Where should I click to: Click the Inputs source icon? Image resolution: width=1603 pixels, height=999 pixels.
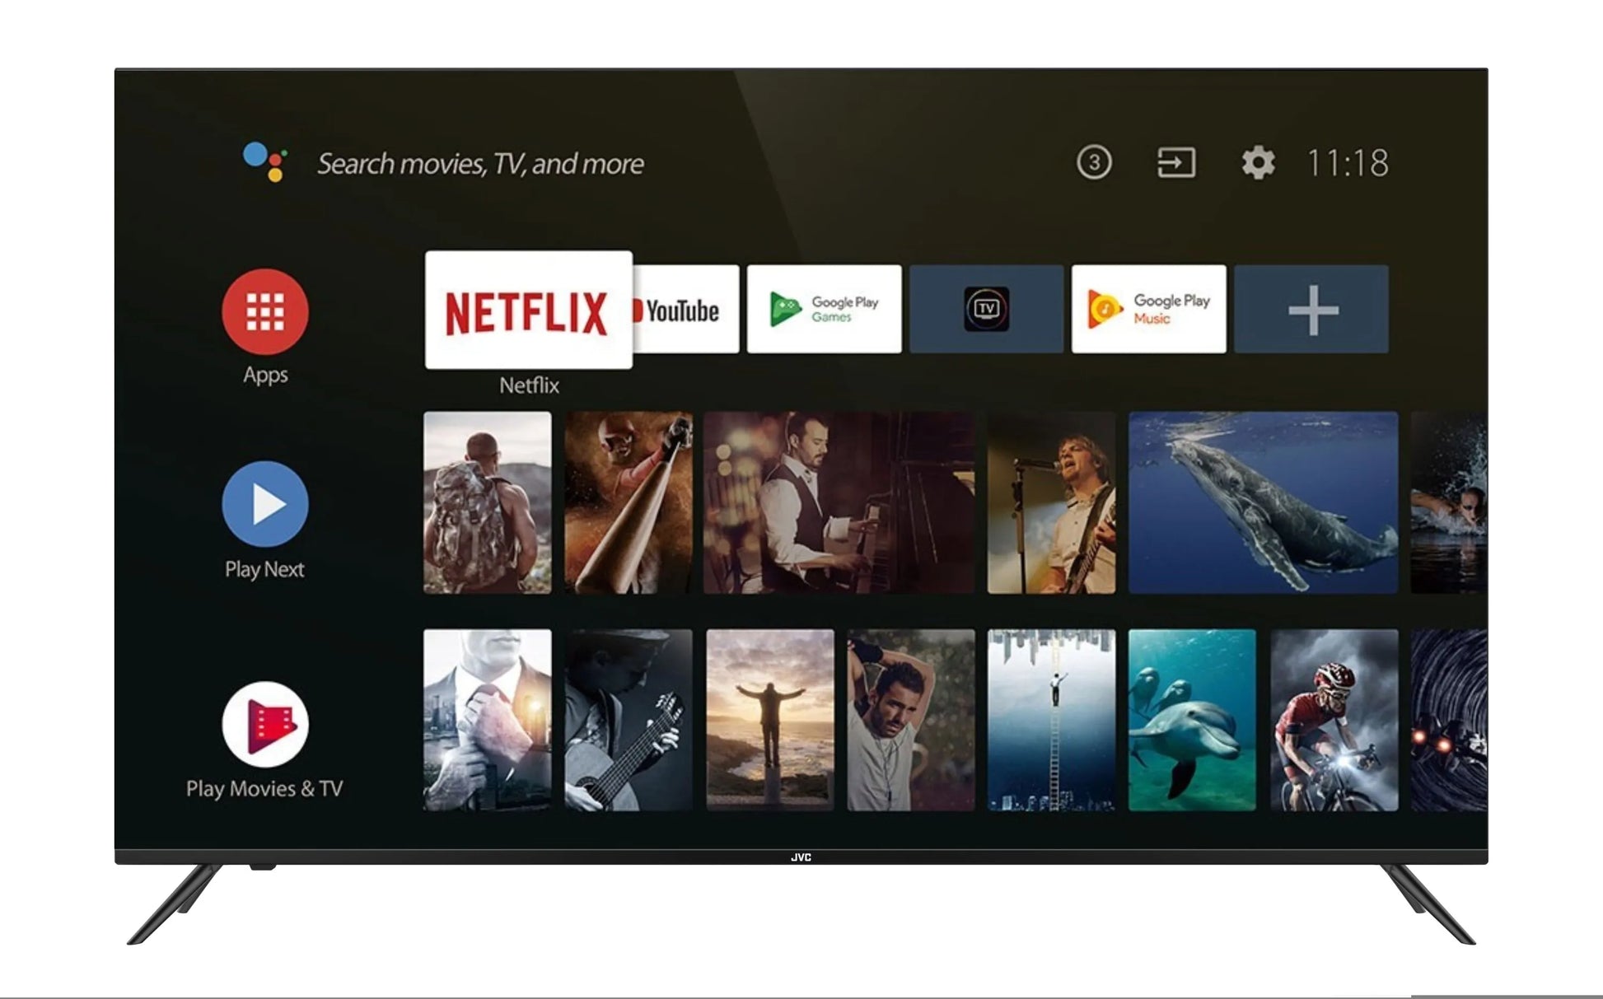click(1175, 162)
